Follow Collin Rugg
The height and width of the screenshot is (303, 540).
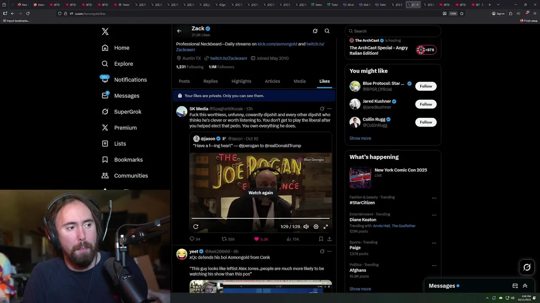pyautogui.click(x=426, y=122)
